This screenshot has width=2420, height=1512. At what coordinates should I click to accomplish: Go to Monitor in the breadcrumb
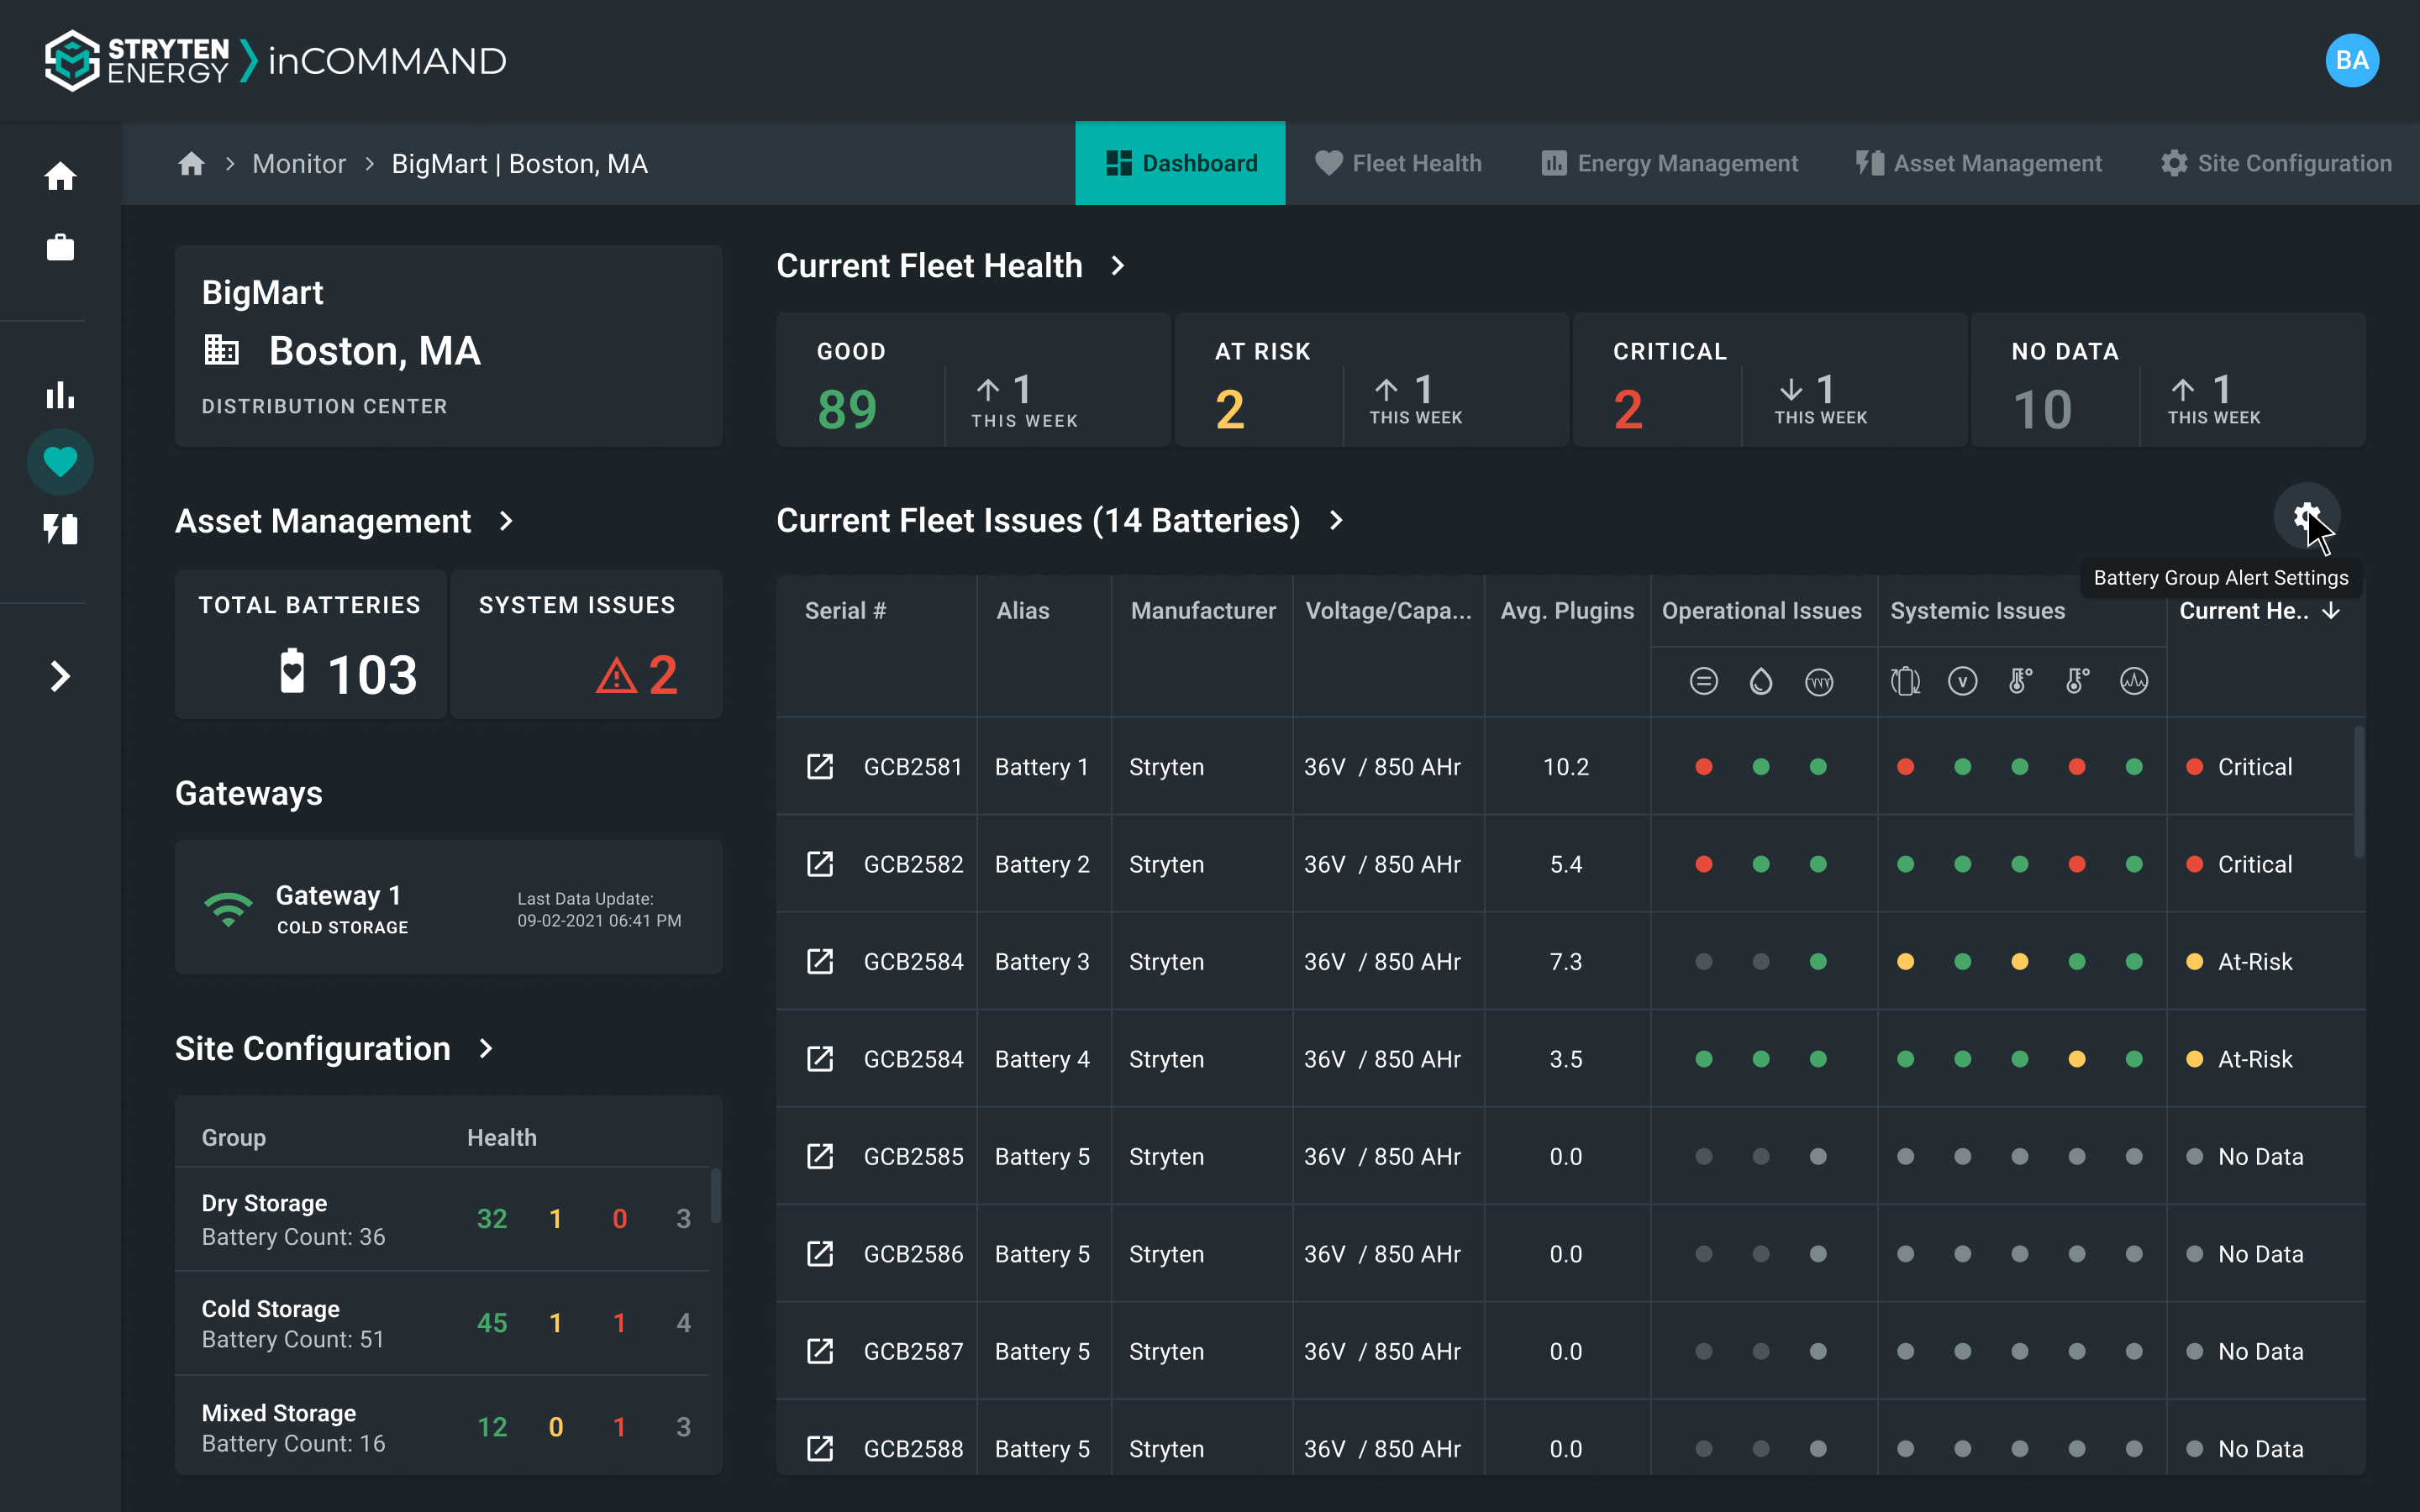(x=299, y=163)
